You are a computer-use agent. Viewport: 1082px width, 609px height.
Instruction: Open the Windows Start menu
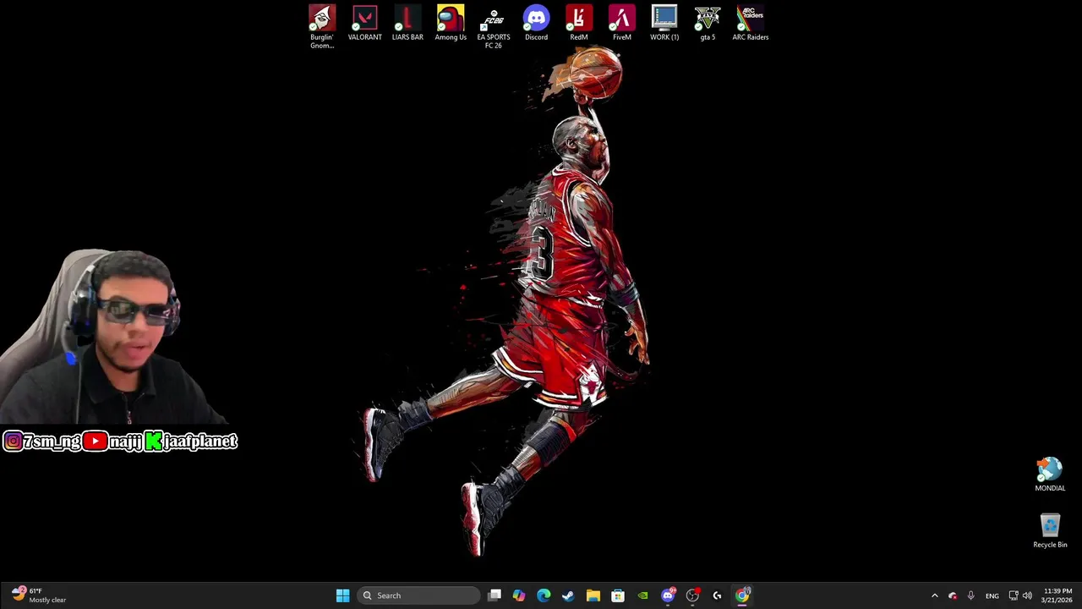click(x=342, y=595)
